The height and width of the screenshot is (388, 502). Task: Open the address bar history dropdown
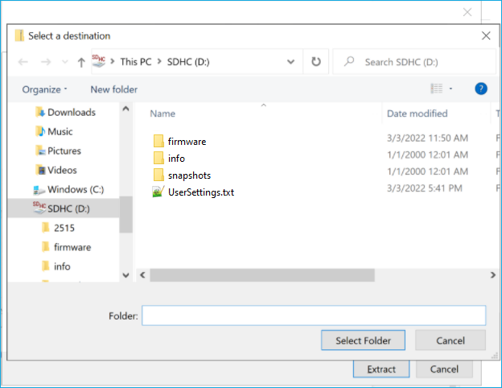pyautogui.click(x=290, y=61)
